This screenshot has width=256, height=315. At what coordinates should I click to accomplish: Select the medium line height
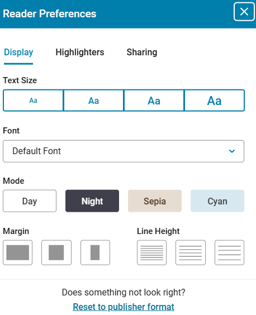(x=191, y=252)
